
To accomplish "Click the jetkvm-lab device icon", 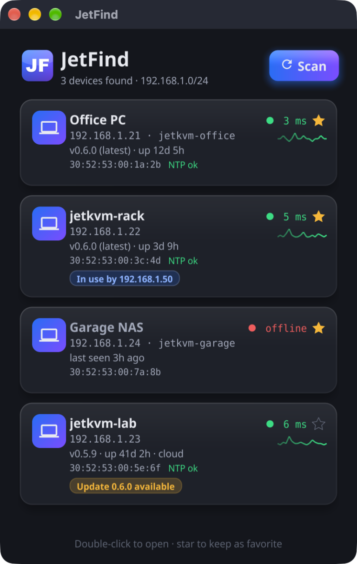I will (49, 431).
